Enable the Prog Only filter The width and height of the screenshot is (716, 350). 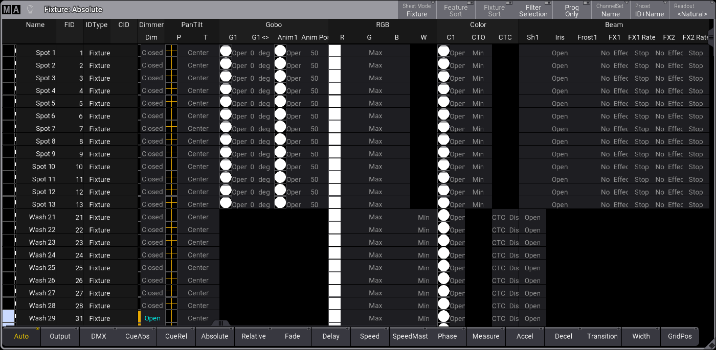coord(572,10)
